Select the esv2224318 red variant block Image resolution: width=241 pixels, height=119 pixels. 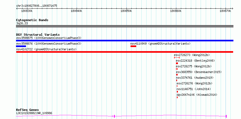coord(177,63)
